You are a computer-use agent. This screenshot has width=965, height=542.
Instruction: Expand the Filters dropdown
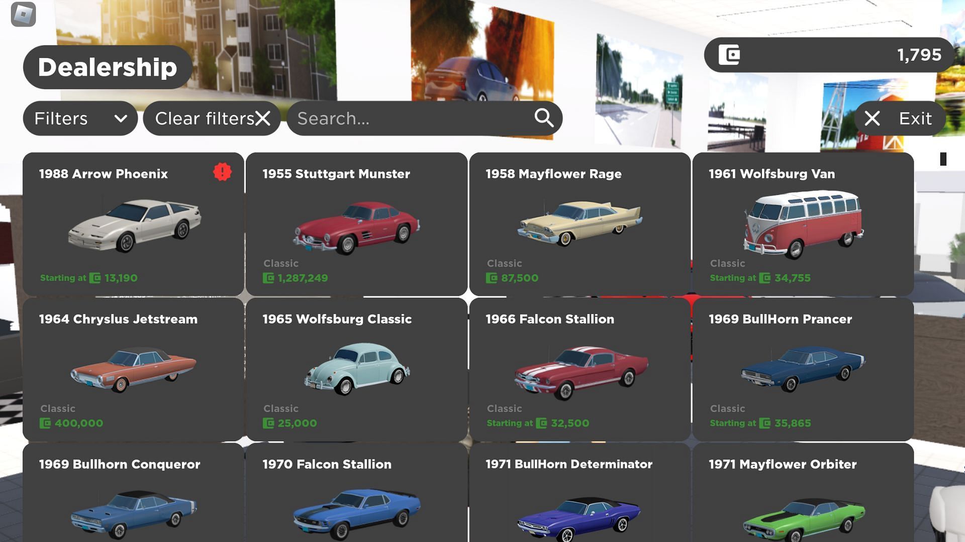[80, 118]
